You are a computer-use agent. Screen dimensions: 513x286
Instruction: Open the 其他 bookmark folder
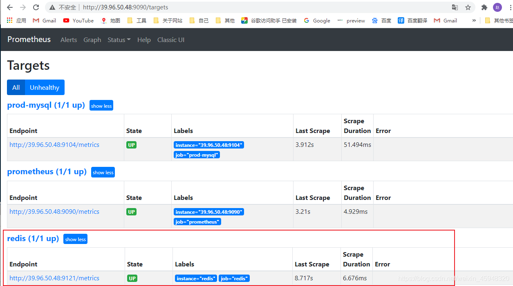(x=225, y=20)
